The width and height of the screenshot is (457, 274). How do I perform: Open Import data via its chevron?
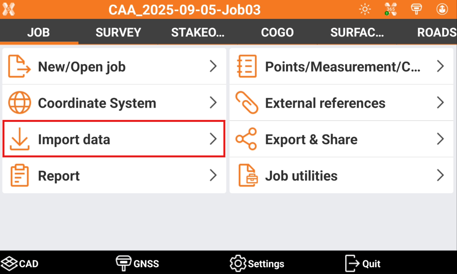pyautogui.click(x=213, y=139)
